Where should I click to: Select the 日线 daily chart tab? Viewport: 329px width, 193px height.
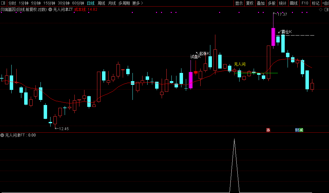point(91,3)
